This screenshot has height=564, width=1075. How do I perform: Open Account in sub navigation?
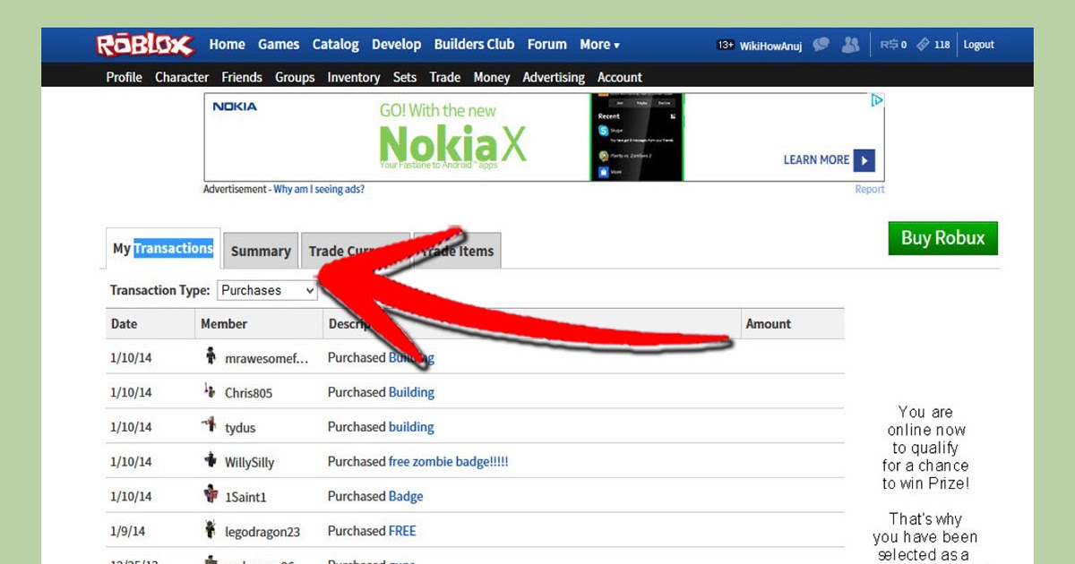tap(620, 77)
